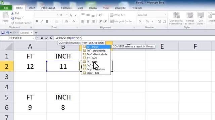Switch to the Data tab

click(80, 8)
